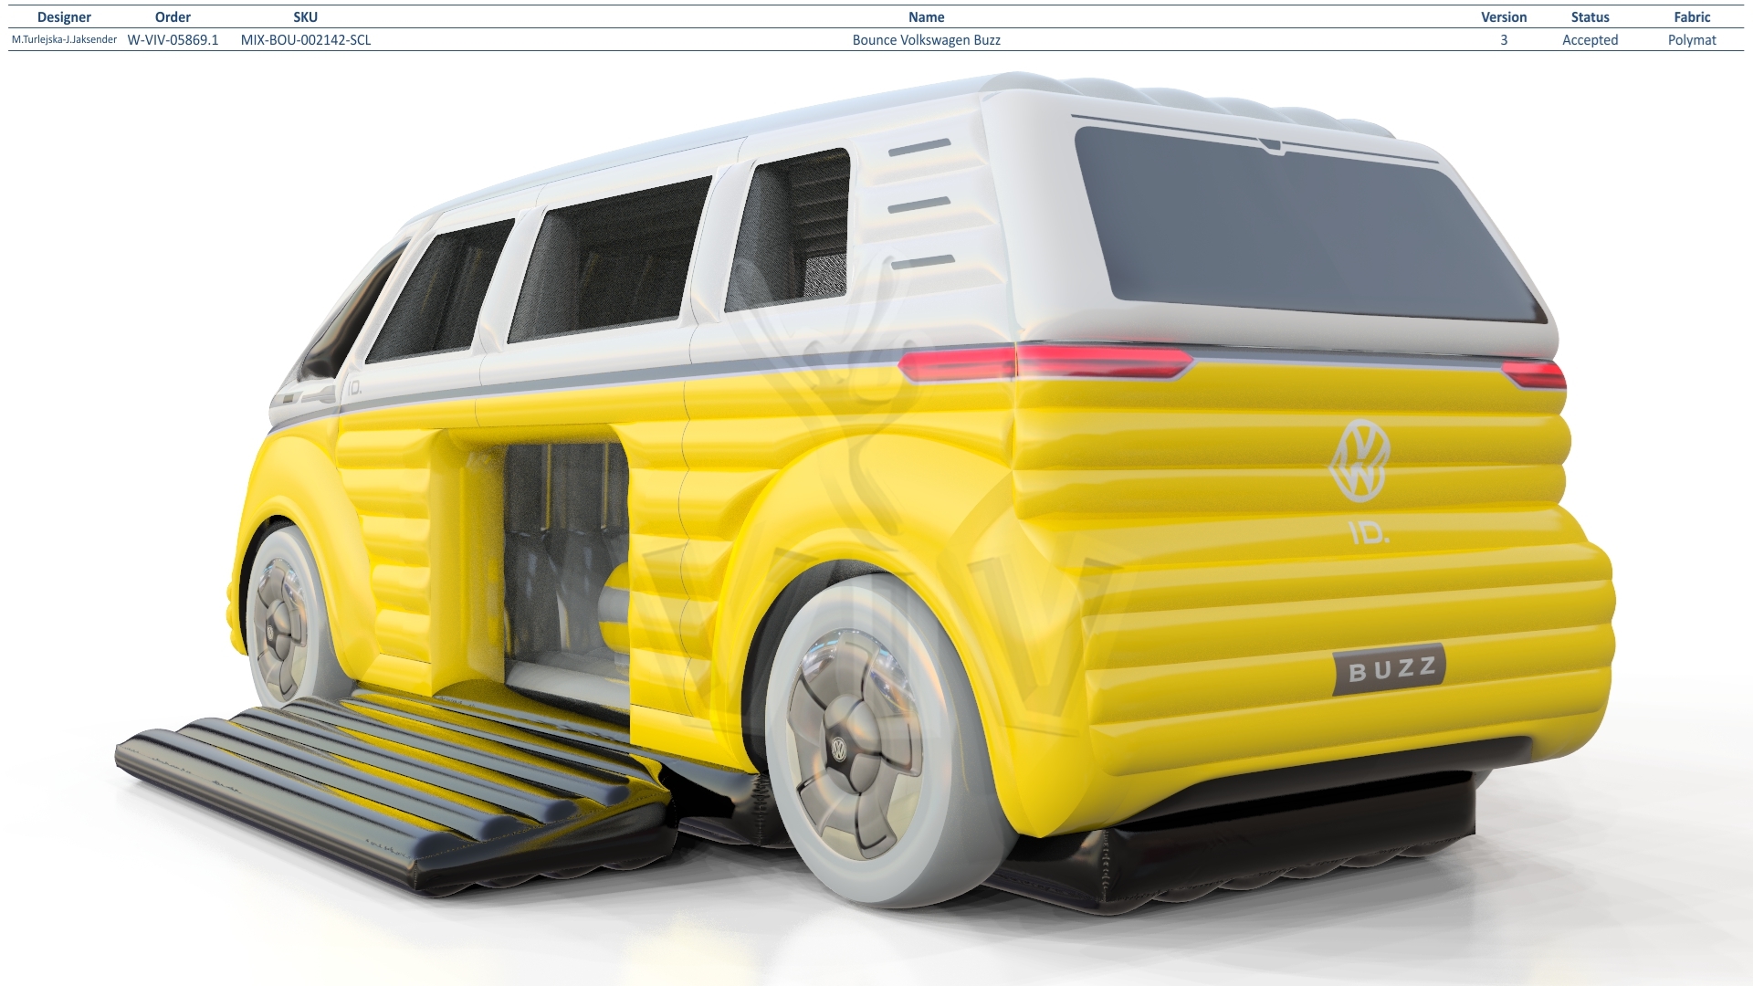
Task: Select the designer name M.Turlejska-J.Jaksender
Action: 64,40
